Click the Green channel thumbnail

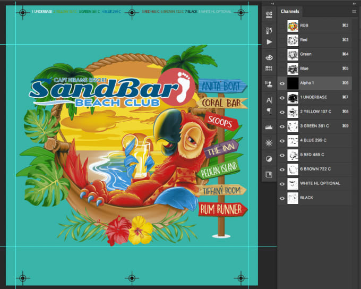(x=293, y=54)
